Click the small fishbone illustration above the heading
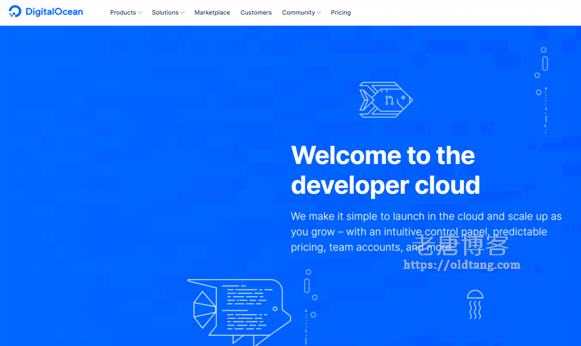Image resolution: width=581 pixels, height=346 pixels. (x=385, y=100)
